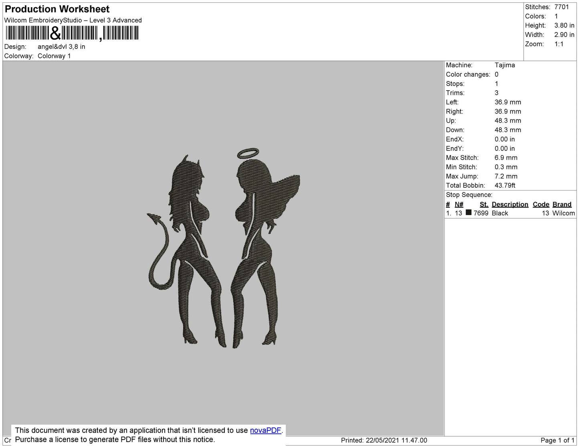Select the stitch count '7699' in sequence row
Screen dimensions: 579x448
point(481,213)
